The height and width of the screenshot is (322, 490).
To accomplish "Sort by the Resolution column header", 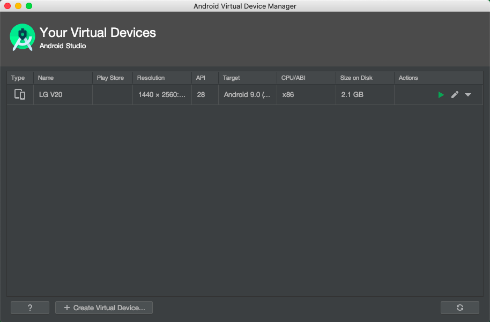I will (x=162, y=78).
